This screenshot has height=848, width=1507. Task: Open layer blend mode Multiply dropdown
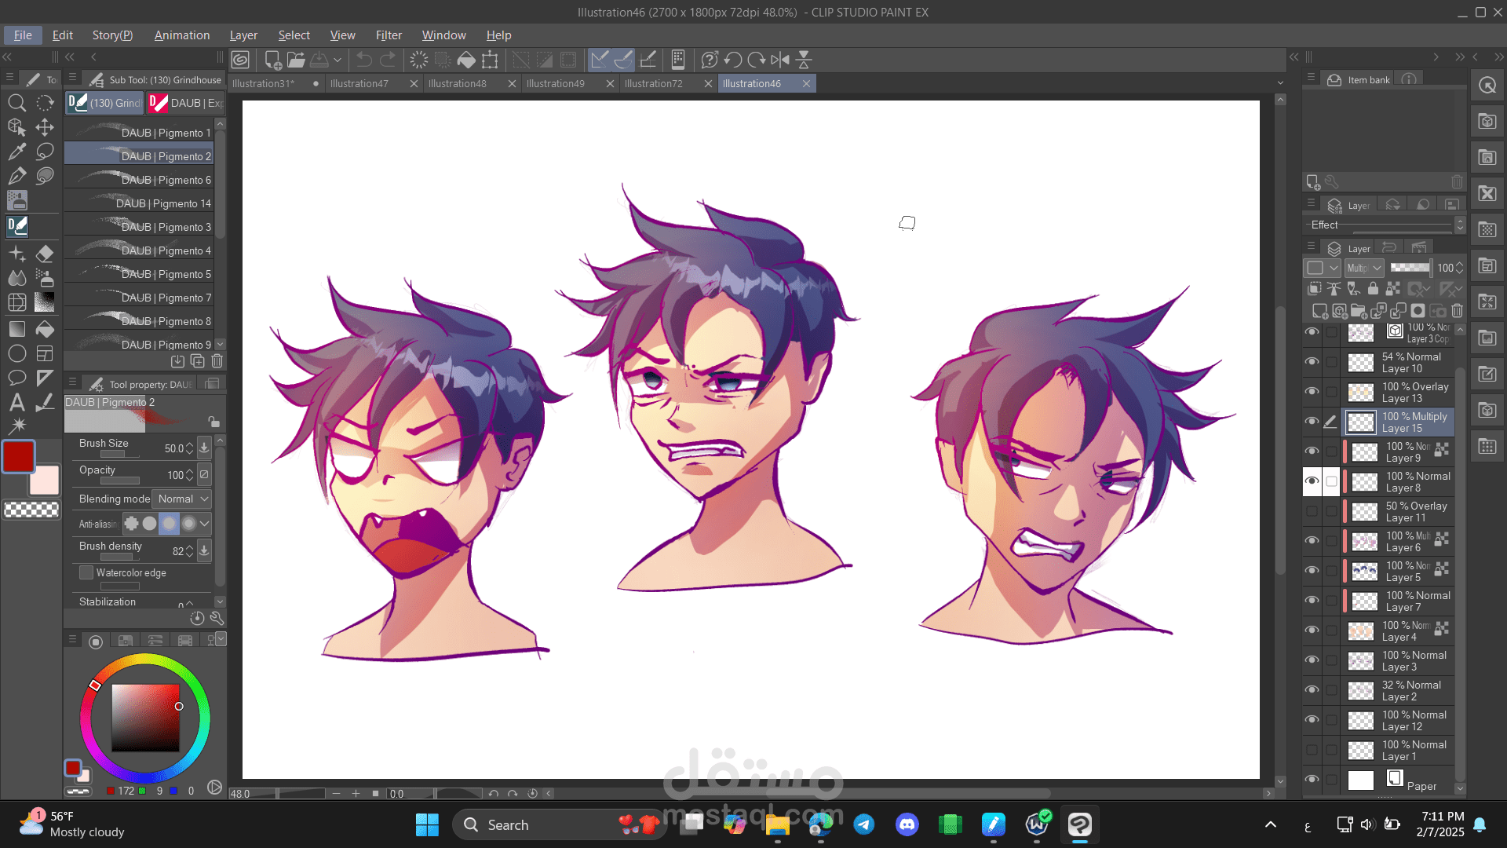[1364, 268]
